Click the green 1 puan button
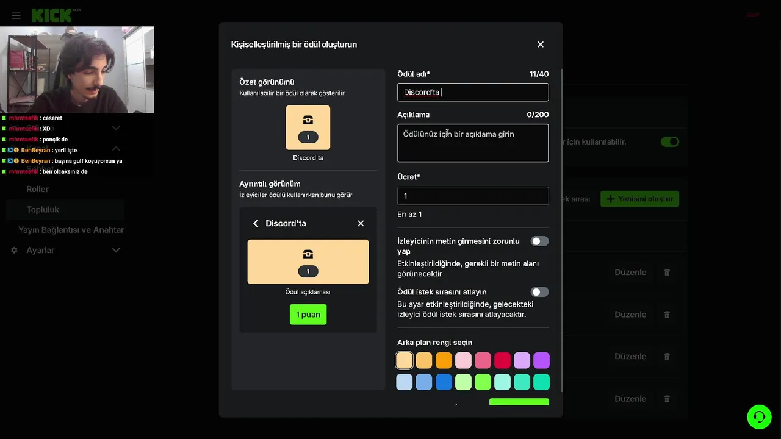 [308, 315]
